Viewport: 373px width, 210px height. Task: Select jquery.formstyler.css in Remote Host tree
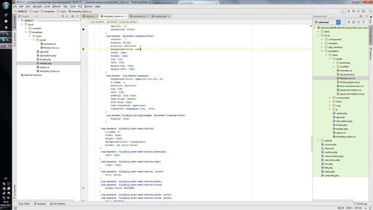click(349, 90)
